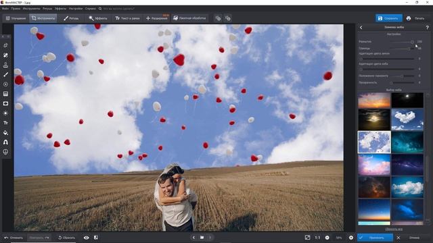Select the pink clouds sky thumbnail
Image resolution: width=433 pixels, height=243 pixels.
(x=374, y=165)
